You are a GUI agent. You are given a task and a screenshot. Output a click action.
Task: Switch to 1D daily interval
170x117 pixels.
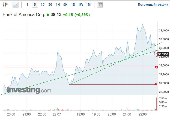(73, 5)
